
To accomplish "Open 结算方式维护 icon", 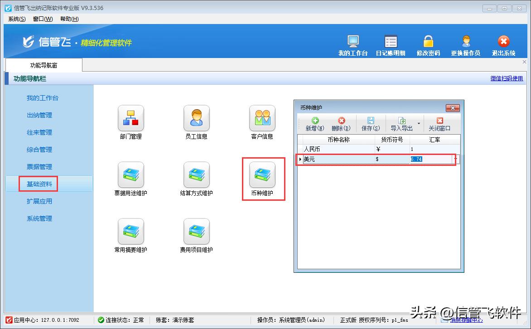I will 197,175.
